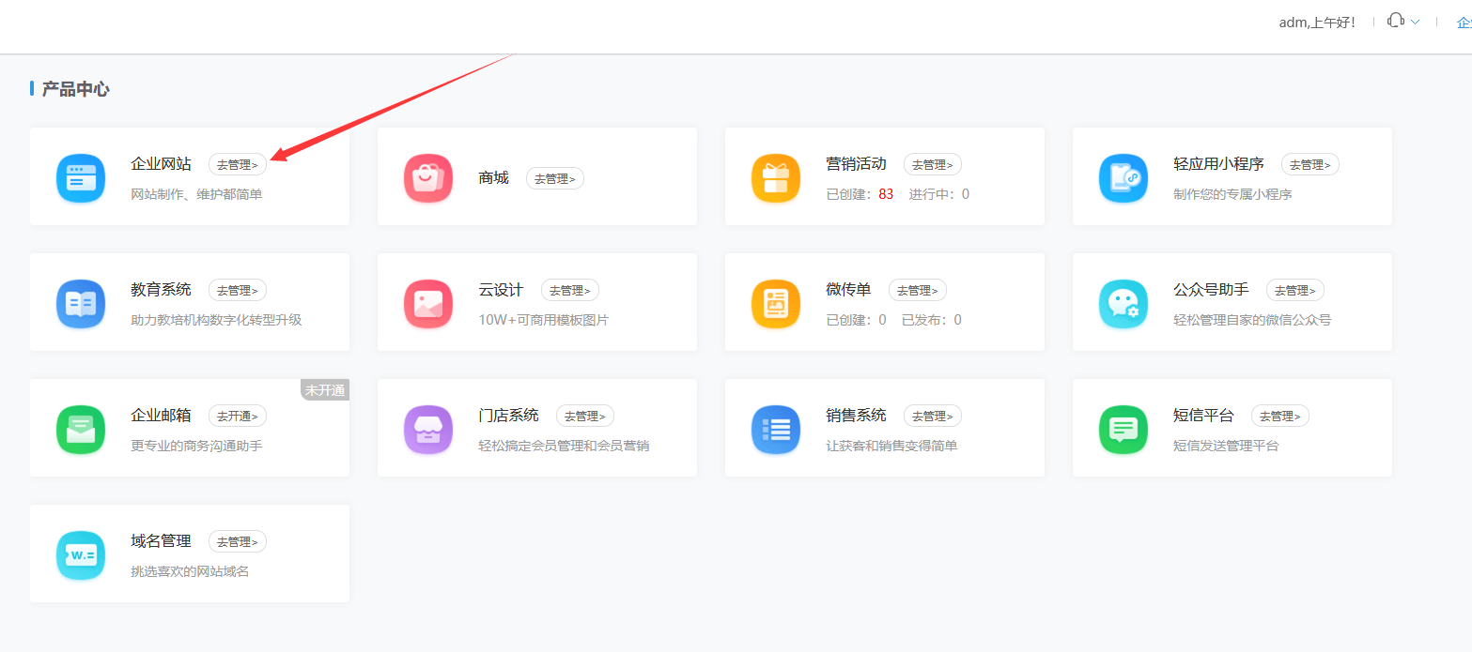Click 去管理 button for 短信平台
This screenshot has height=652, width=1472.
tap(1280, 416)
